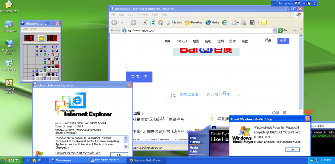Select My Network Places desktop icon

(9, 47)
